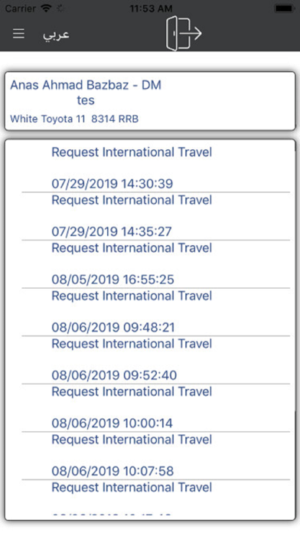
Task: Switch language to عربي
Action: coord(56,34)
